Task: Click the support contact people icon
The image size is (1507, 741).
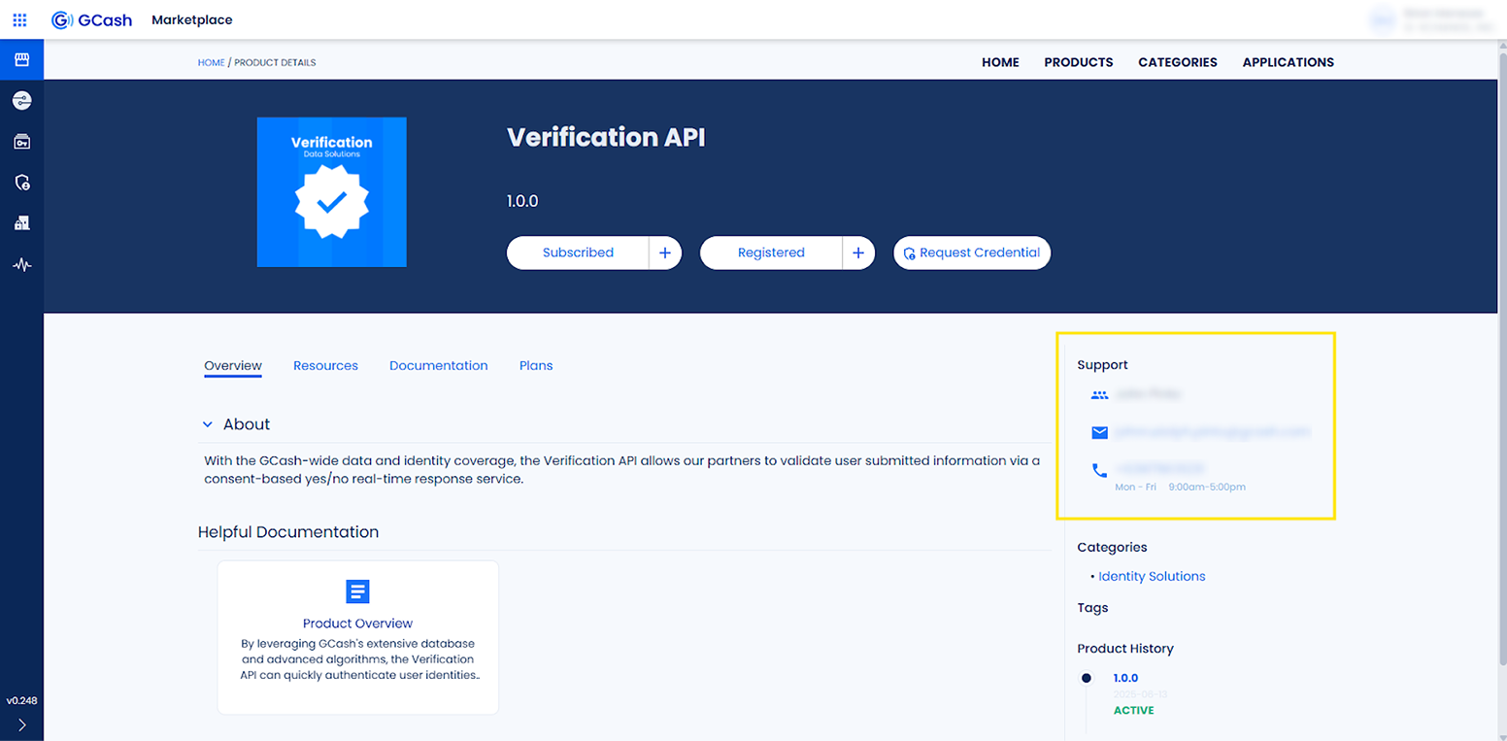Action: click(x=1099, y=395)
